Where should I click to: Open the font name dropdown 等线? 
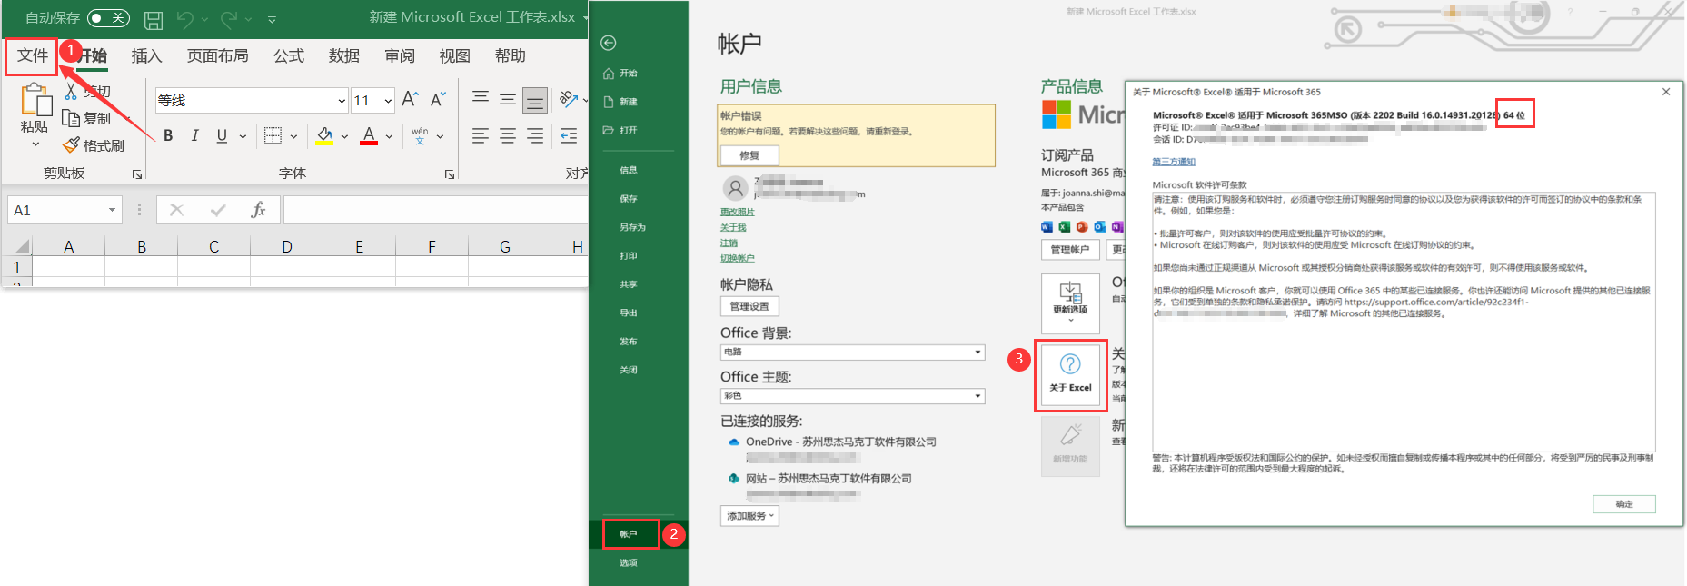342,101
